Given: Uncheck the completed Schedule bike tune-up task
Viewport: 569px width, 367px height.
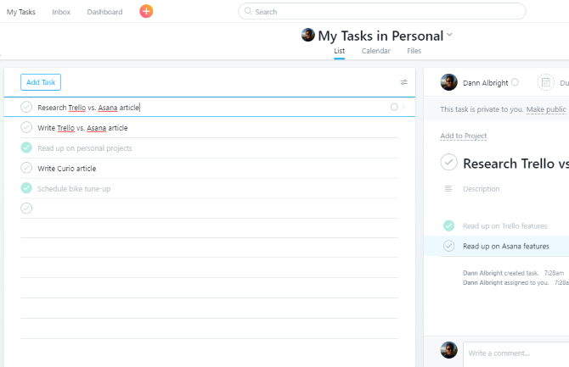Looking at the screenshot, I should point(26,188).
